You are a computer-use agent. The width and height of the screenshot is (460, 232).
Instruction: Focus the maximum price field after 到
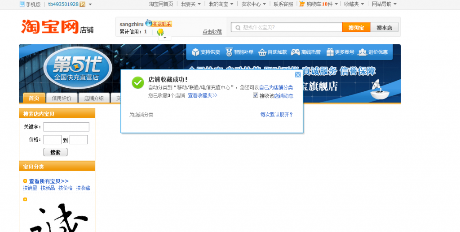(79, 140)
